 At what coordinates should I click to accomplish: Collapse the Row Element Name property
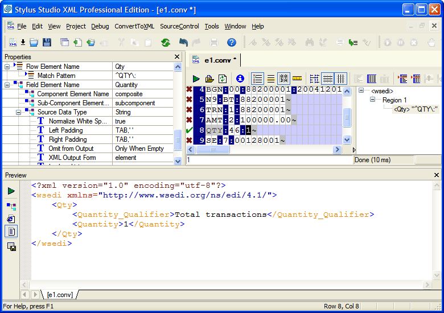(x=7, y=67)
